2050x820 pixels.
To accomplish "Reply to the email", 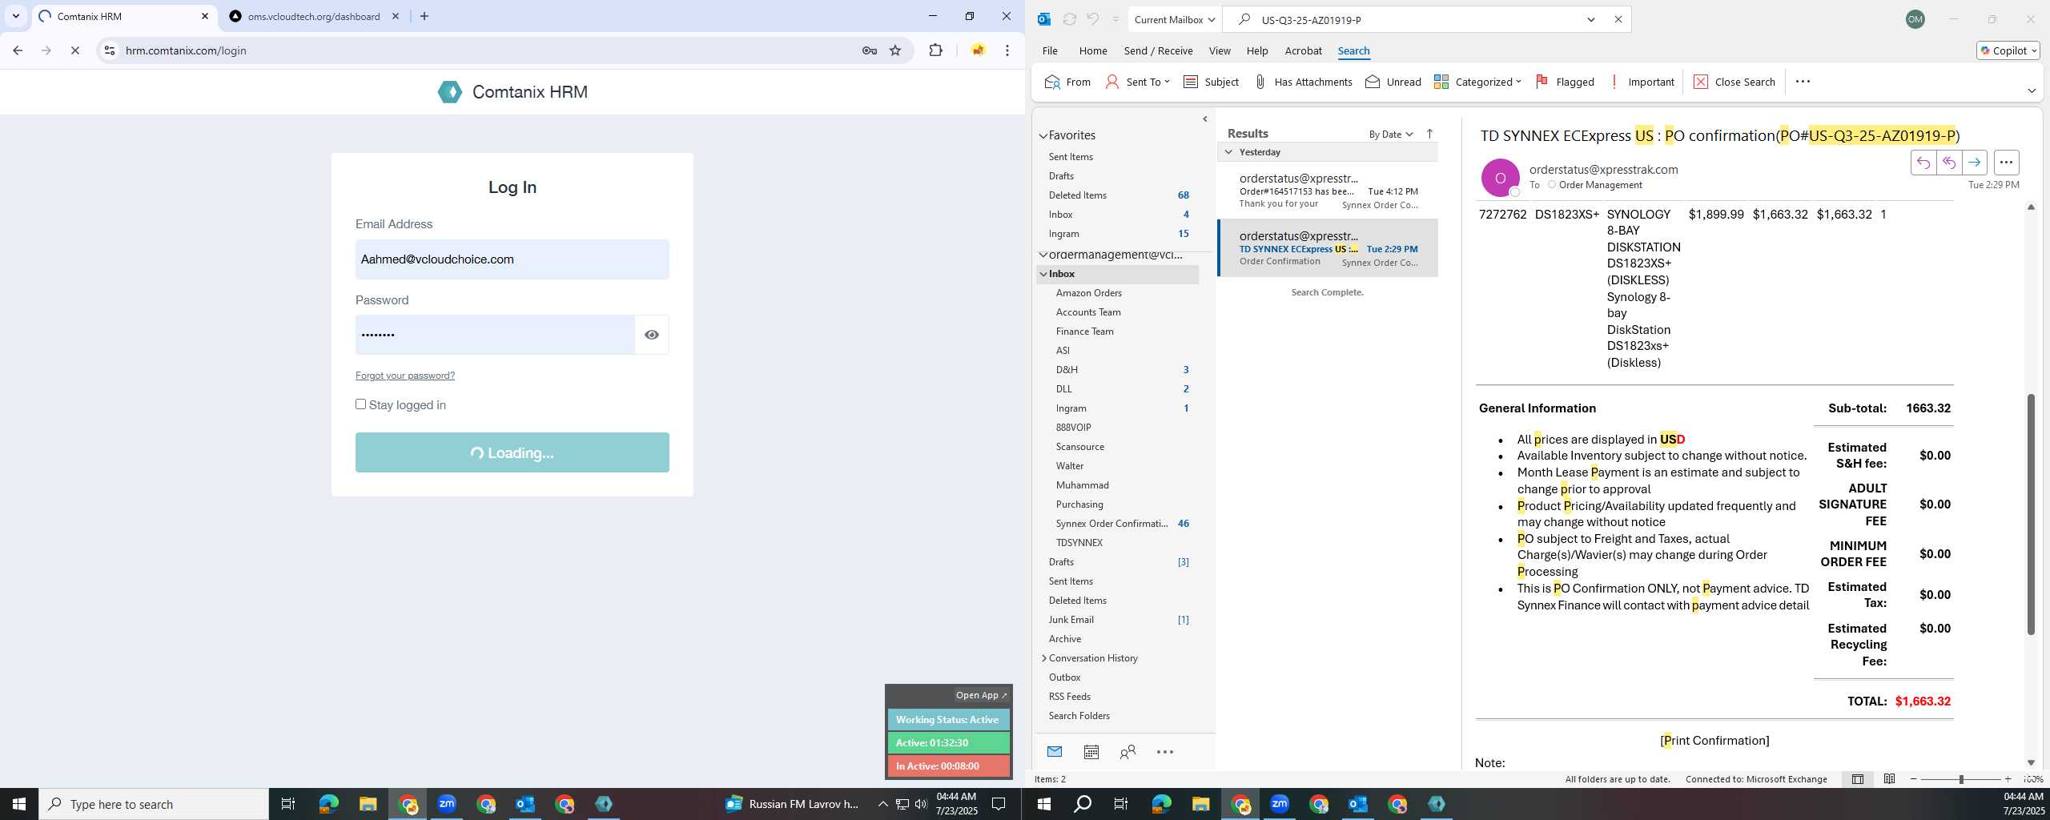I will 1923,163.
